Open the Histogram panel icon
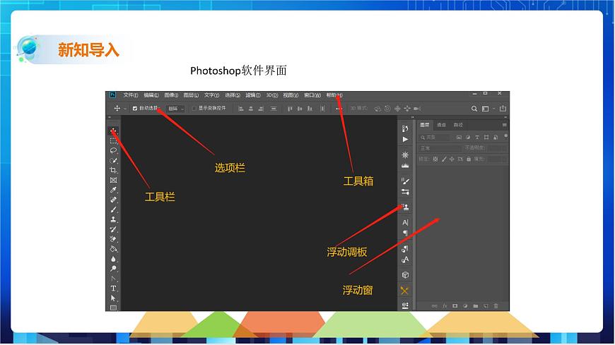Screen dimensions: 615x345 (x=405, y=166)
